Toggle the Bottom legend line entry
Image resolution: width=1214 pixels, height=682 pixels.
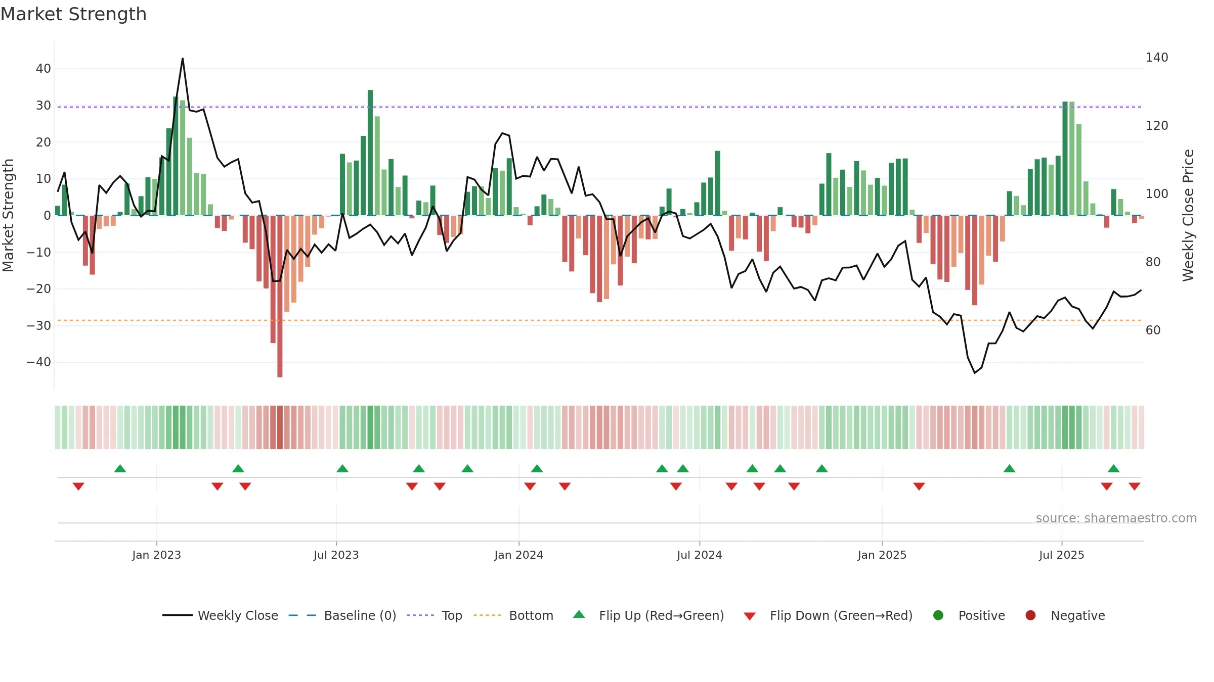point(513,615)
